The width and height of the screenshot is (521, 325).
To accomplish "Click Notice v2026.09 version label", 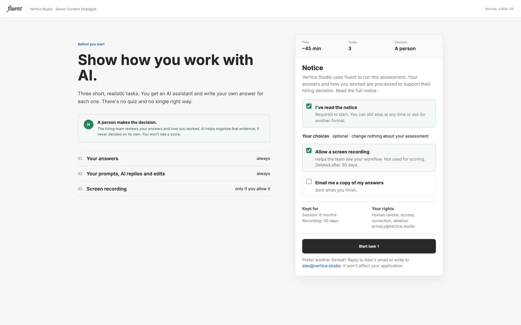I will [x=499, y=9].
